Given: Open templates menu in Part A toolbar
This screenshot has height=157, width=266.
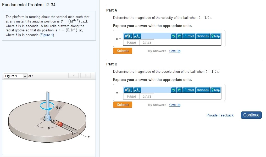Looking at the screenshot, I should 128,36.
